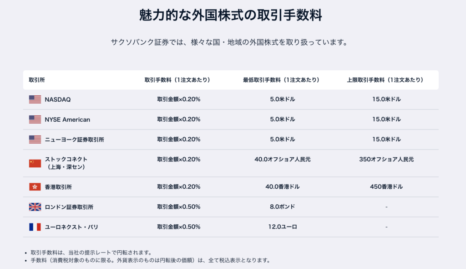This screenshot has width=466, height=269.
Task: Click the ユーロネクスト・パリ row label
Action: pos(71,227)
